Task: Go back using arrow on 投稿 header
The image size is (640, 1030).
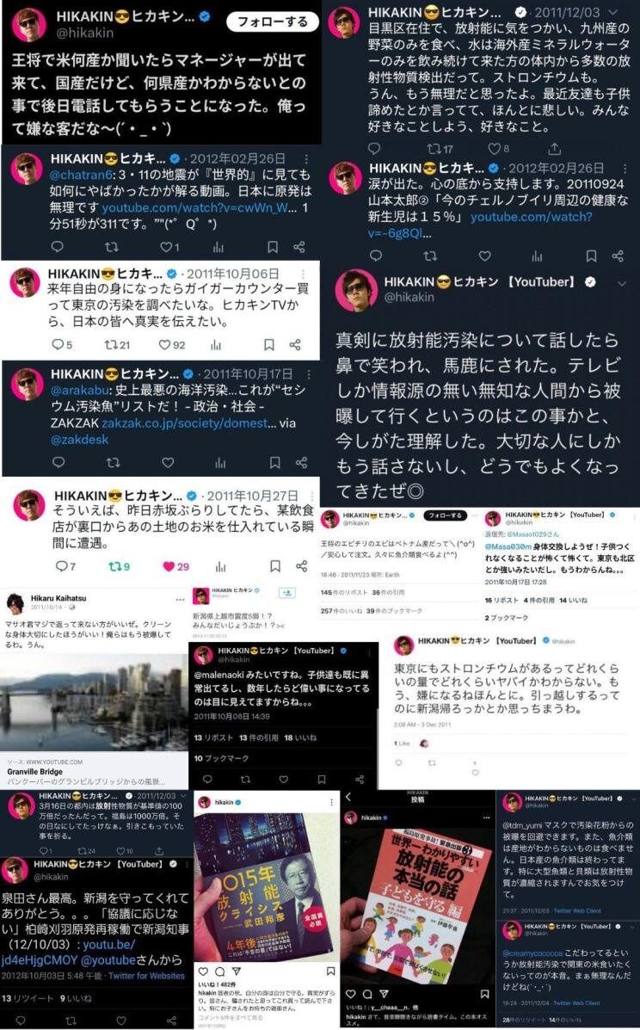Action: (348, 798)
